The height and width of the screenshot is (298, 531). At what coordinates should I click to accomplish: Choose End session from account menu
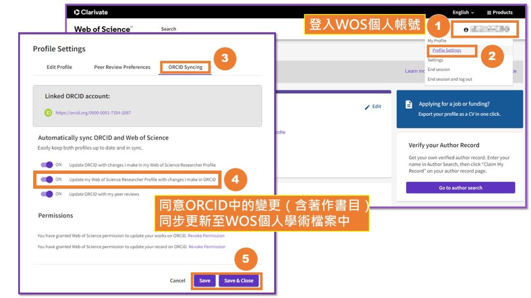pos(439,69)
